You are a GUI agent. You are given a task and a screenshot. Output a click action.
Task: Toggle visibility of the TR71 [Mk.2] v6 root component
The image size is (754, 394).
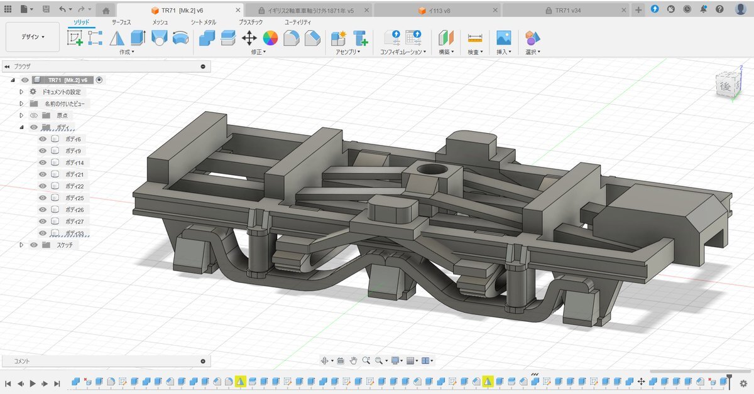tap(25, 80)
